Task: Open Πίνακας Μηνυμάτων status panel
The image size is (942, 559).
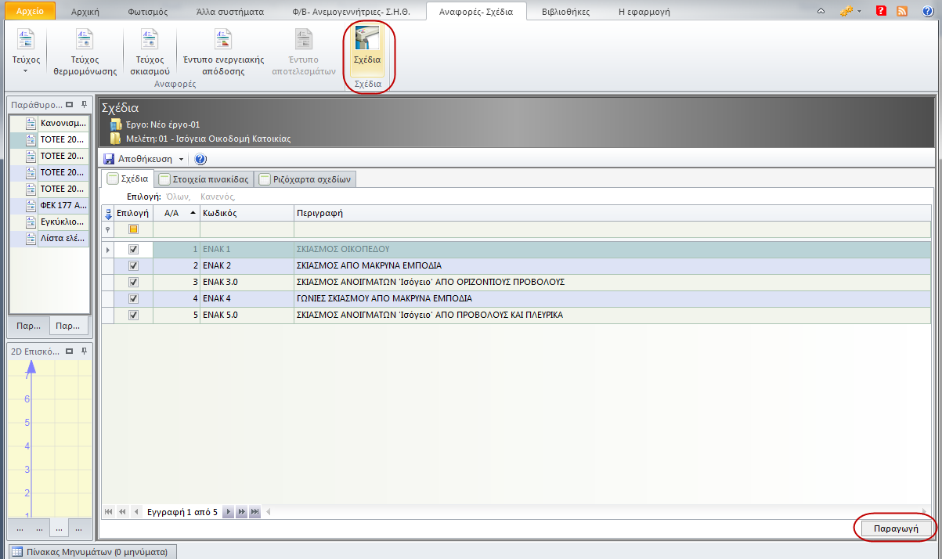Action: (91, 552)
